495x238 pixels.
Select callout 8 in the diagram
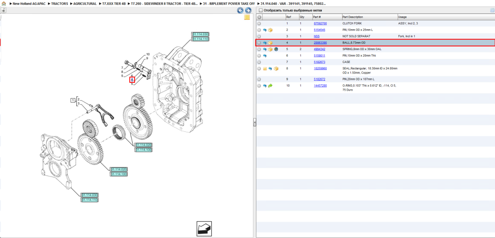122,72
